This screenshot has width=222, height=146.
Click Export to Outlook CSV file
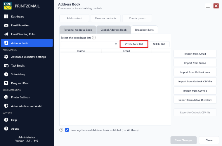pyautogui.click(x=195, y=112)
